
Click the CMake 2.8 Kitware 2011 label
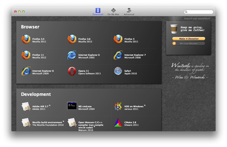131,124
